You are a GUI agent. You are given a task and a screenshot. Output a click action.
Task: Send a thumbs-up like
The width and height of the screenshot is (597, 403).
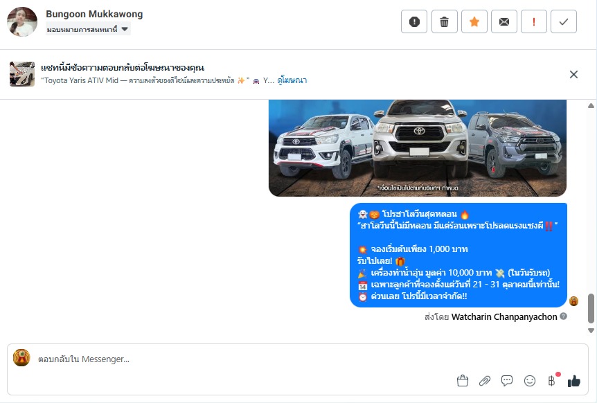(573, 381)
